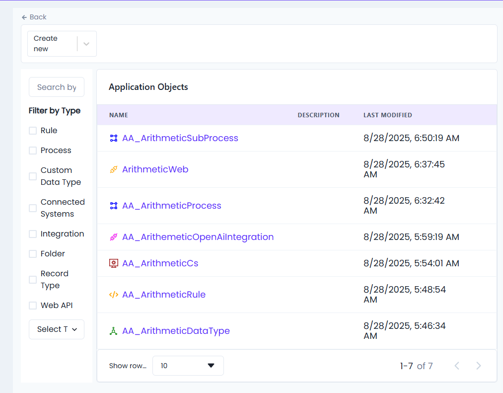Click the process icon beside AA_ArithmeticSubProcess
Viewport: 503px width, 393px height.
click(114, 138)
